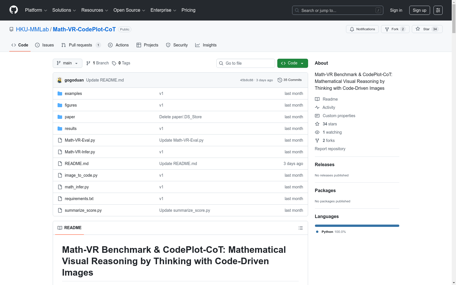
Task: Click the repository book icon beside HKU-MMLab
Action: pos(11,29)
